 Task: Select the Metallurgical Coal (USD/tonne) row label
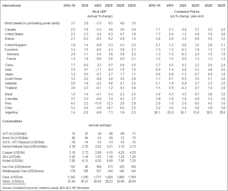tap(24, 171)
